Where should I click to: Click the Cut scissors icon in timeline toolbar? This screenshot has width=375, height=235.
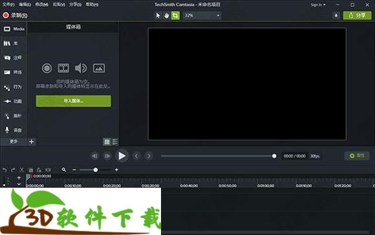click(21, 170)
